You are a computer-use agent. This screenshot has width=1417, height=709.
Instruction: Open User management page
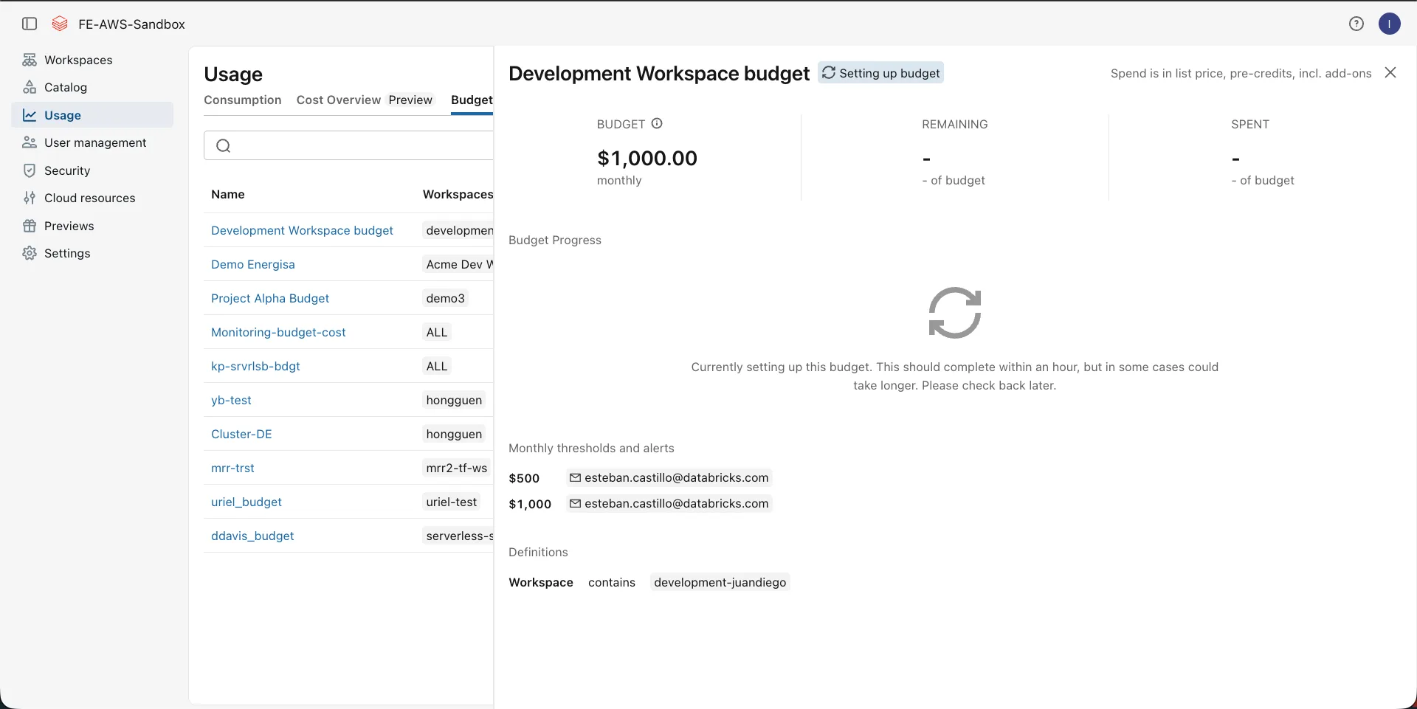[x=92, y=142]
